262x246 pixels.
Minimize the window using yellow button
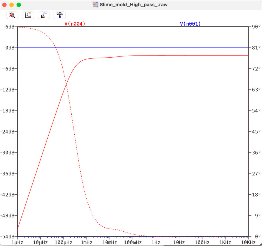coord(11,5)
